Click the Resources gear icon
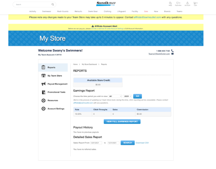 [x=43, y=100]
